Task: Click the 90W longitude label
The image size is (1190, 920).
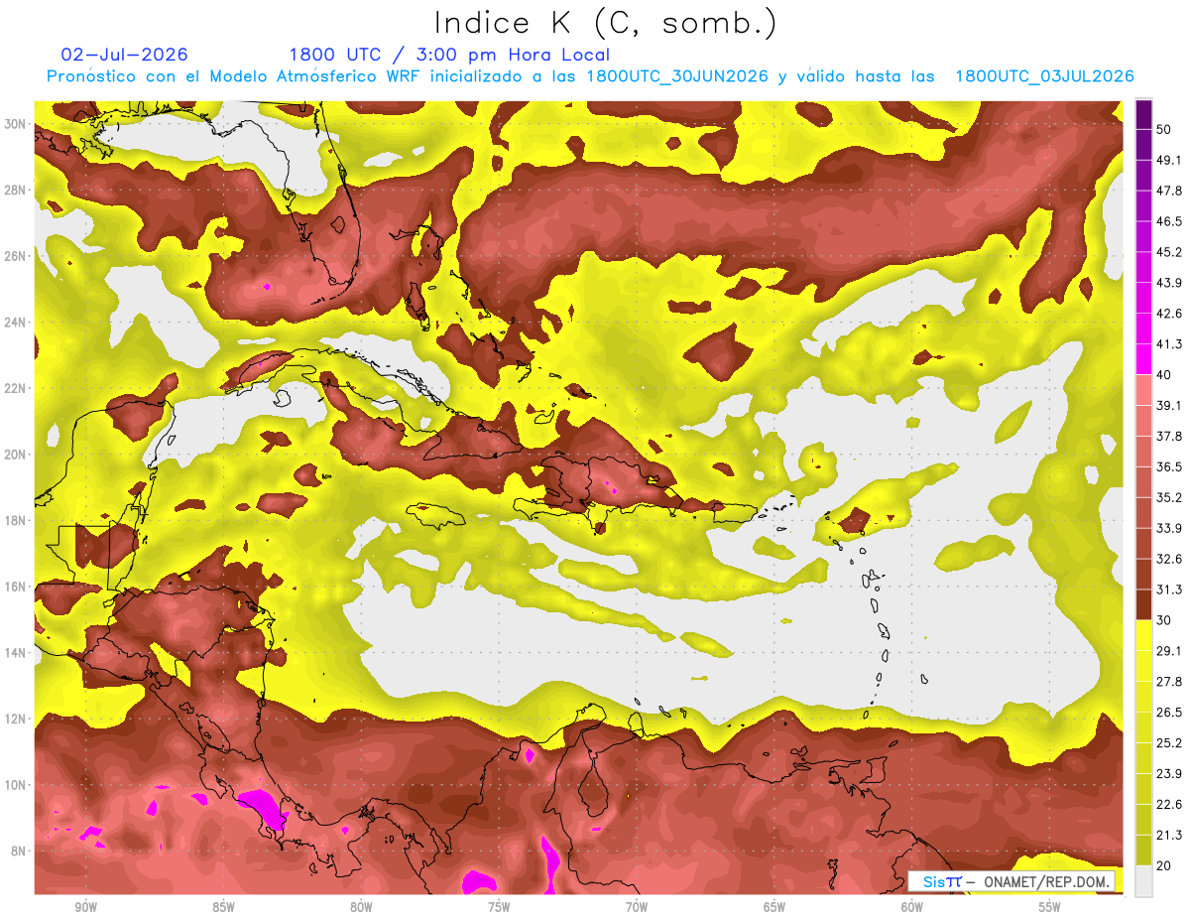Action: pyautogui.click(x=85, y=907)
